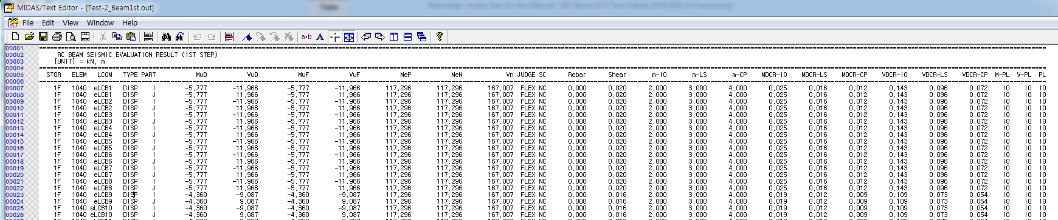Click eLCB10 on line 00025
Screen dimensions: 1058x220
(x=101, y=208)
